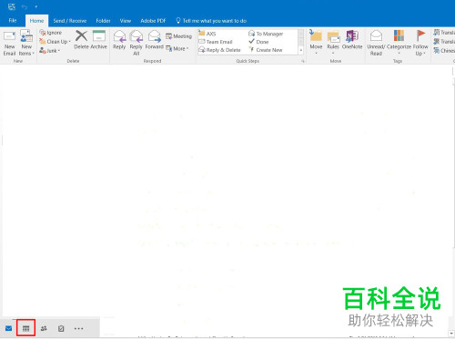Screen dimensions: 455x339
Task: Send item to OneNote
Action: click(x=352, y=40)
